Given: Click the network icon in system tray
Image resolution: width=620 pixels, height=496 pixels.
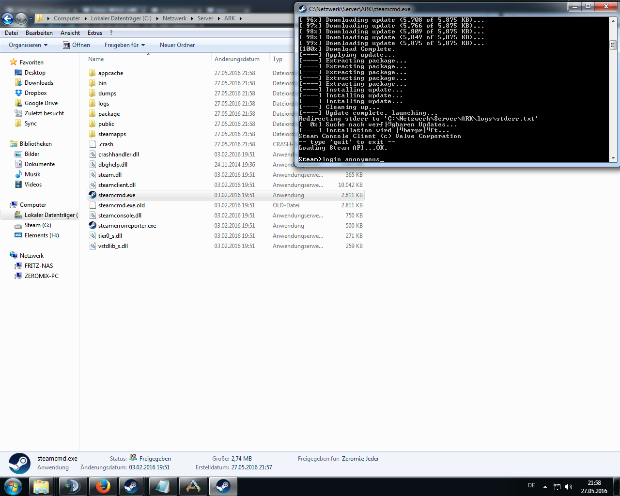Looking at the screenshot, I should pos(557,487).
